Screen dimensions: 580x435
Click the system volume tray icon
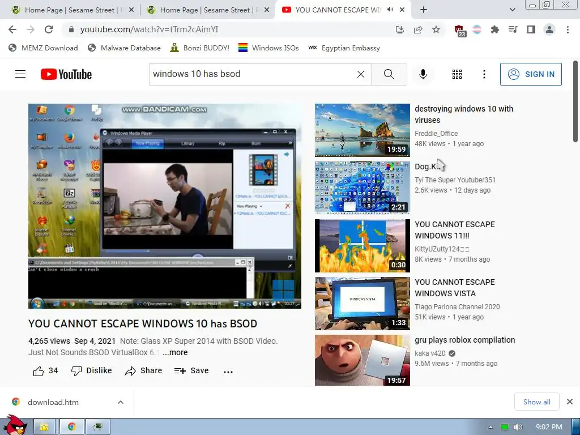point(518,427)
